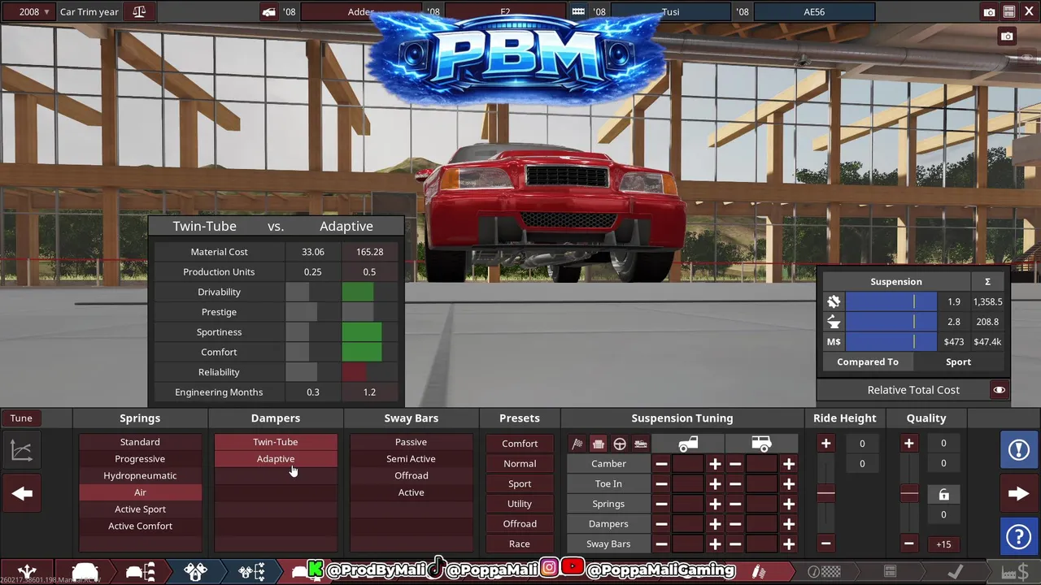Click the +15 quality button
This screenshot has width=1041, height=585.
[x=943, y=544]
